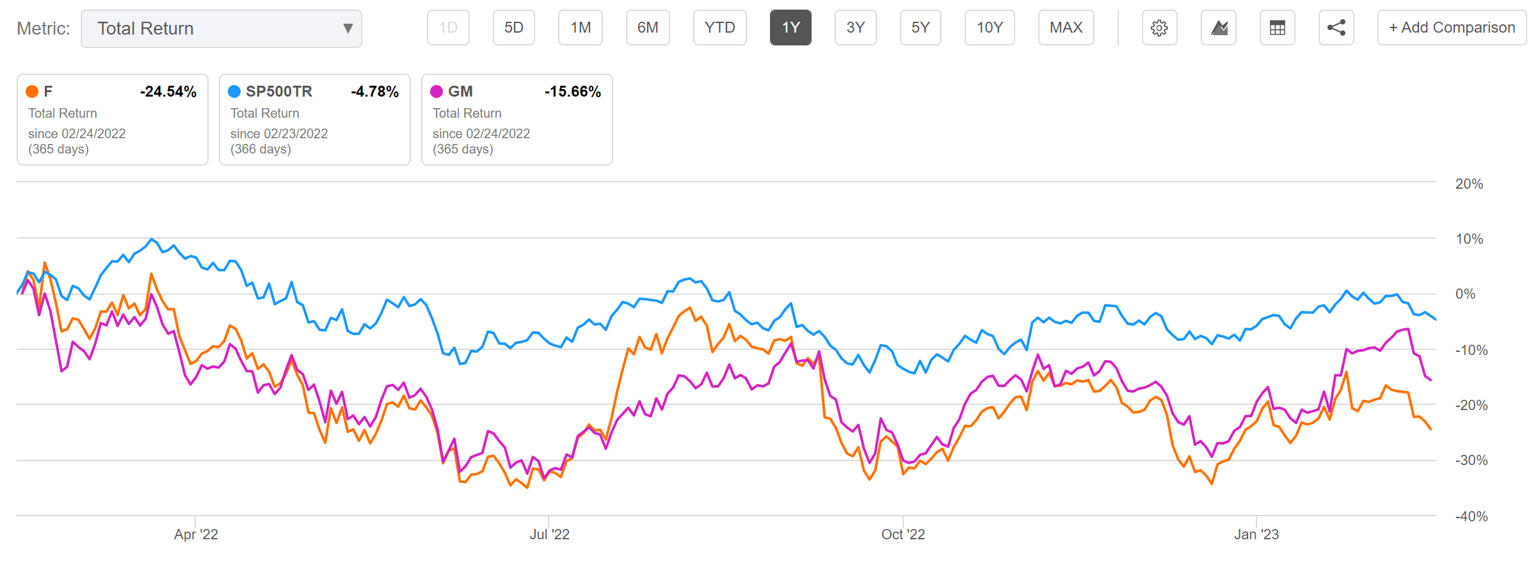Share the chart via the share icon
This screenshot has height=561, width=1540.
[1336, 28]
